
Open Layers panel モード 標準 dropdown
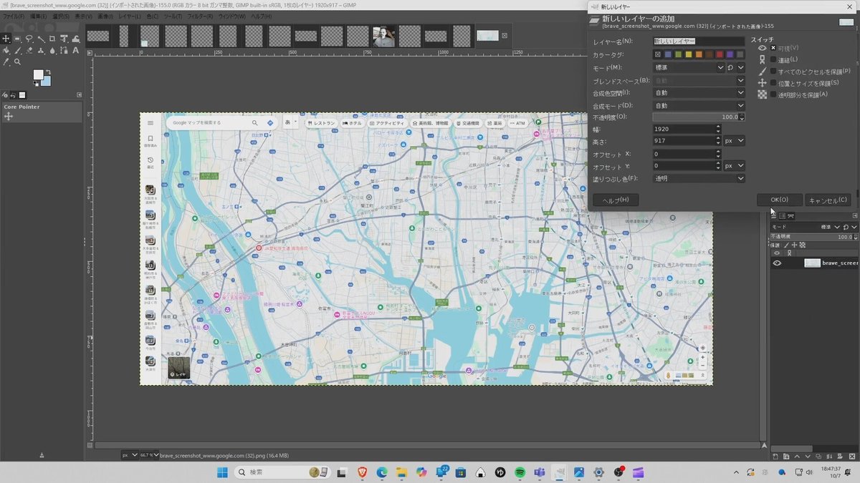pyautogui.click(x=805, y=227)
